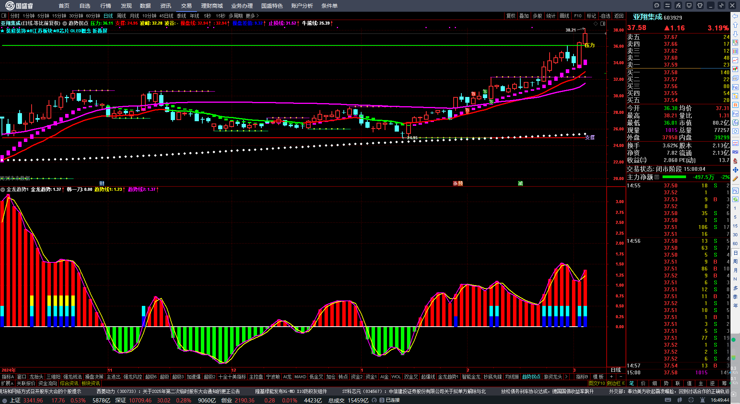Open the 多周期 multi-period dropdown
The height and width of the screenshot is (404, 740).
[x=235, y=16]
